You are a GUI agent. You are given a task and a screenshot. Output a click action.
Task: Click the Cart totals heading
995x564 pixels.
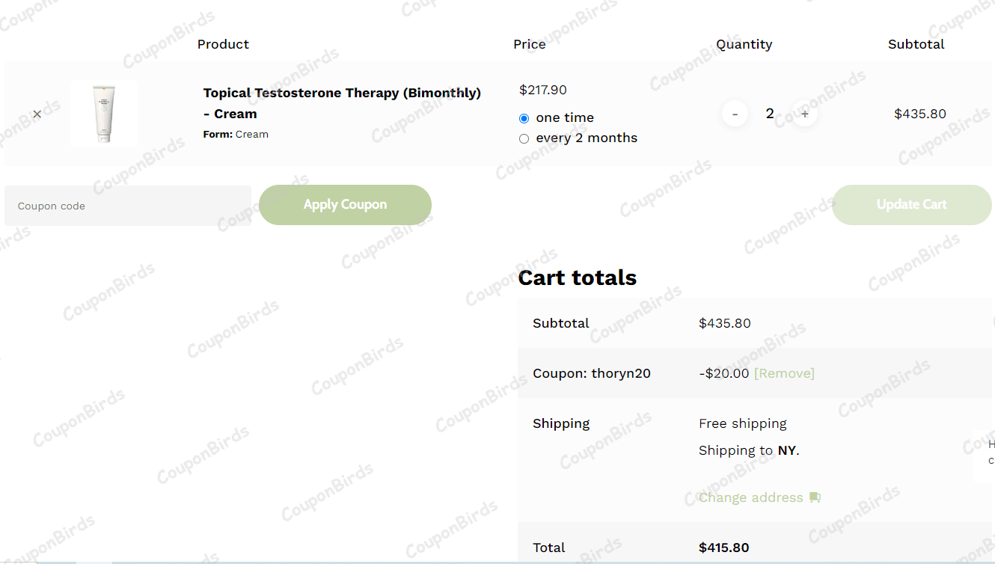click(x=577, y=278)
